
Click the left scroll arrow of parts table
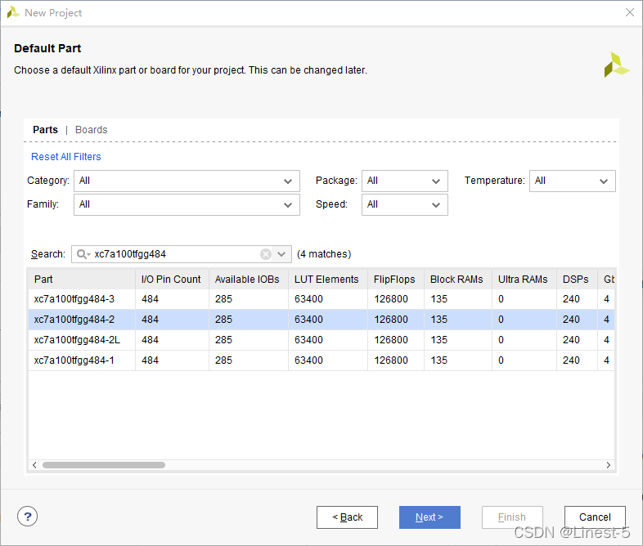pos(34,465)
